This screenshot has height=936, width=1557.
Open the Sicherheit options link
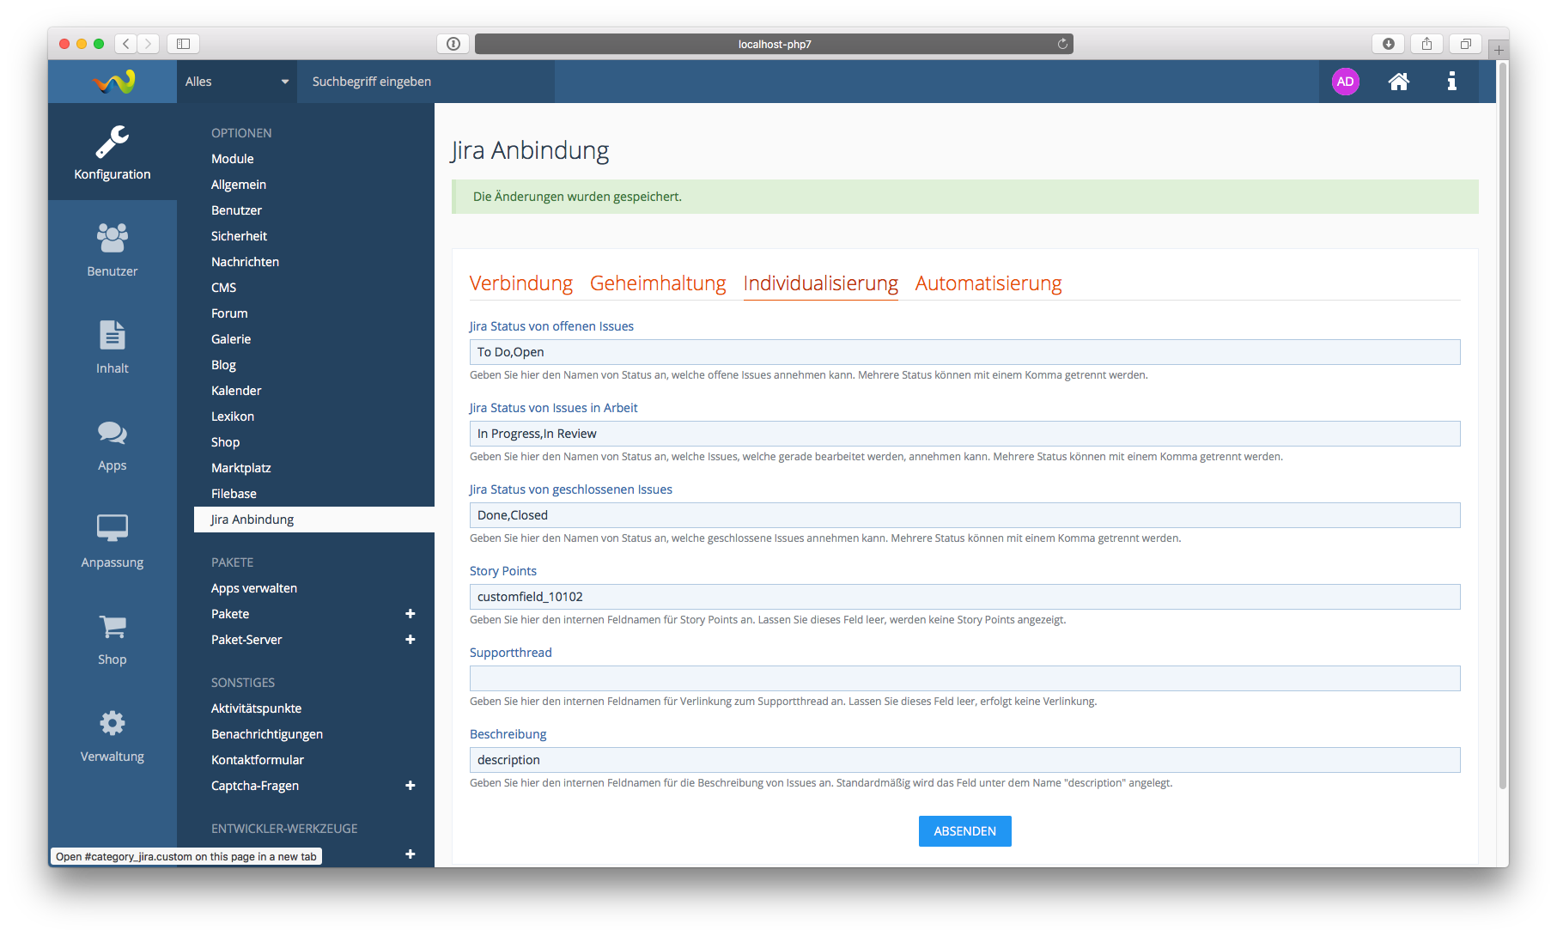pos(239,236)
